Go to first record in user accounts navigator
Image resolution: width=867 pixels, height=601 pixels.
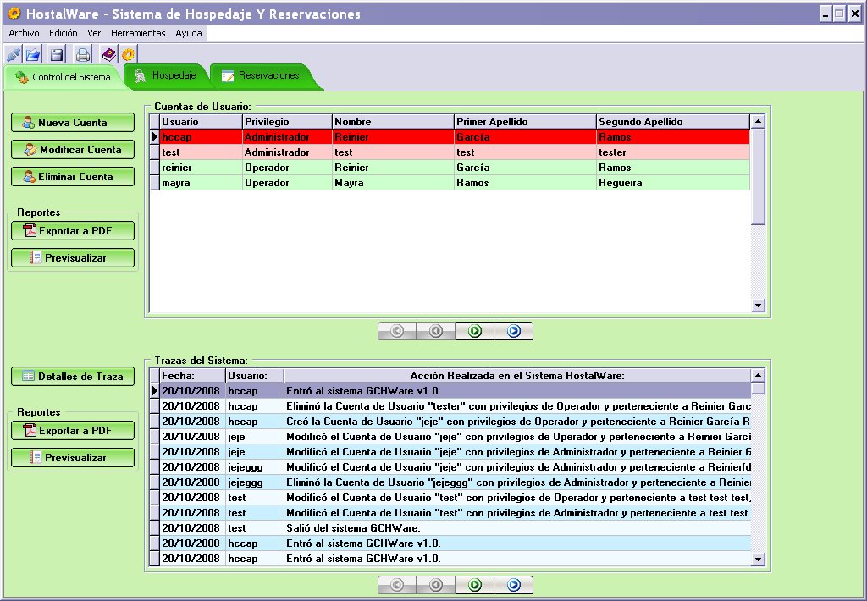397,331
